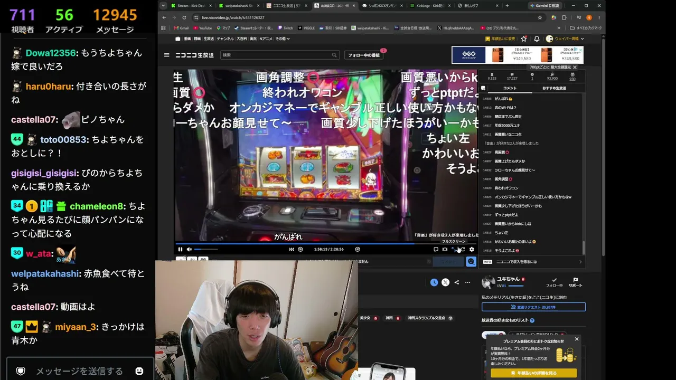The width and height of the screenshot is (676, 380).
Task: Open フォロー中の番組 list
Action: [x=364, y=55]
